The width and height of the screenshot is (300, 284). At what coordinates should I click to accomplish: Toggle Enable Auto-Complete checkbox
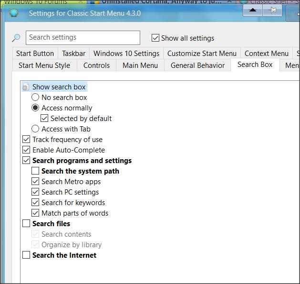26,150
